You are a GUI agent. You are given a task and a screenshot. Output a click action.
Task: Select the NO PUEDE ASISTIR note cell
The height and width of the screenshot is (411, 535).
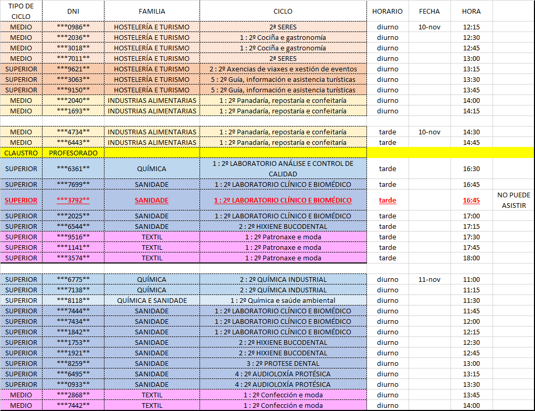[x=513, y=200]
